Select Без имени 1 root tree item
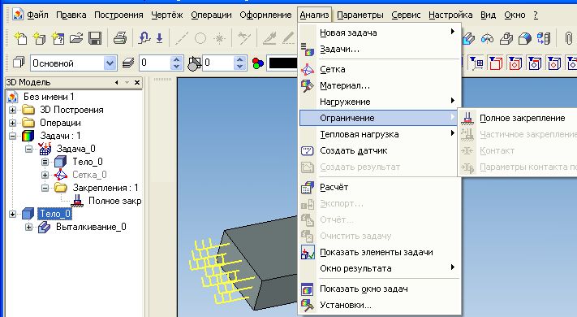Viewport: 577px width, 317px height. pos(49,97)
